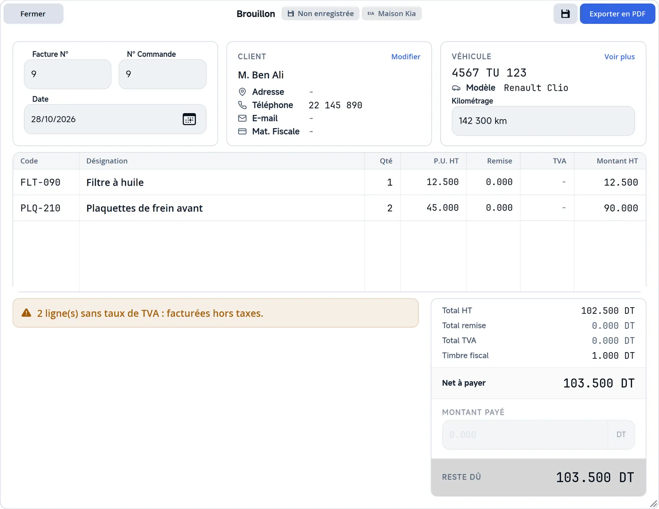Screen dimensions: 659x509
Task: Close the invoice with Fermer button
Action: (33, 14)
